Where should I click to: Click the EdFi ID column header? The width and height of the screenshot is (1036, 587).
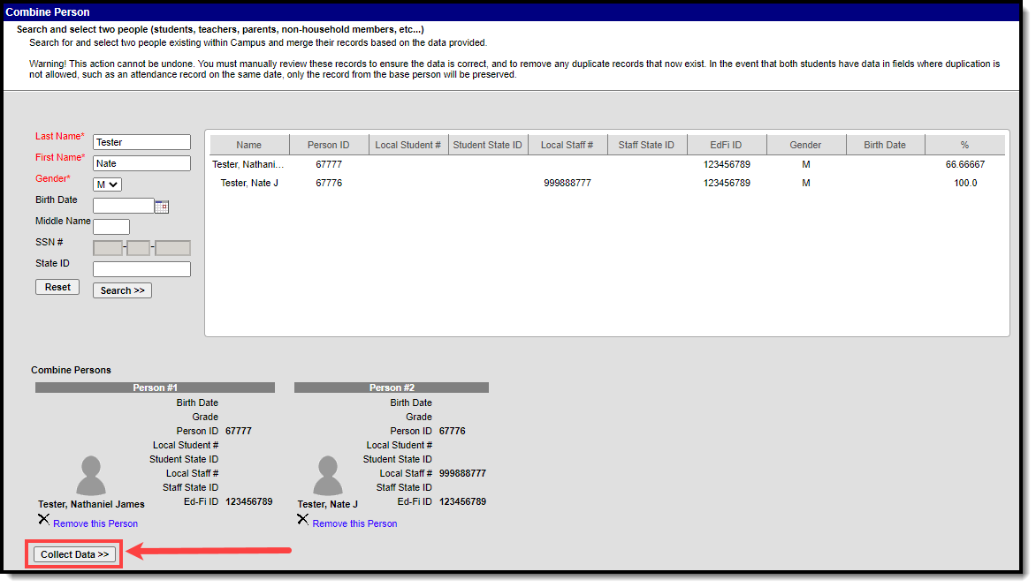(x=726, y=145)
